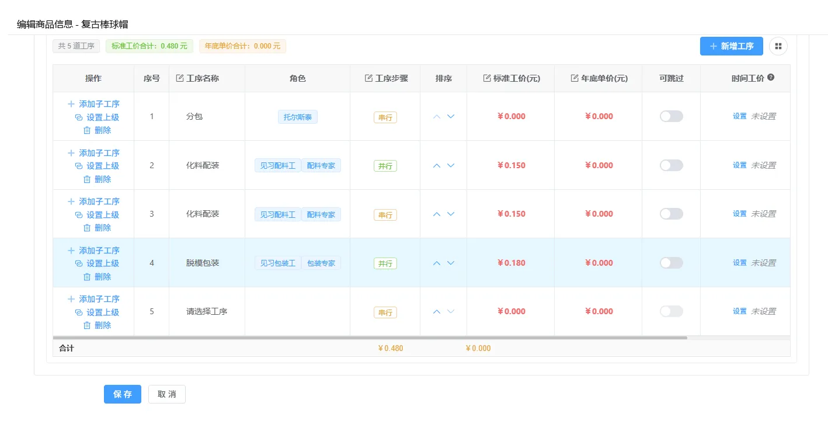Click 并行 step tag in row 2
This screenshot has height=431, width=828.
pos(385,166)
